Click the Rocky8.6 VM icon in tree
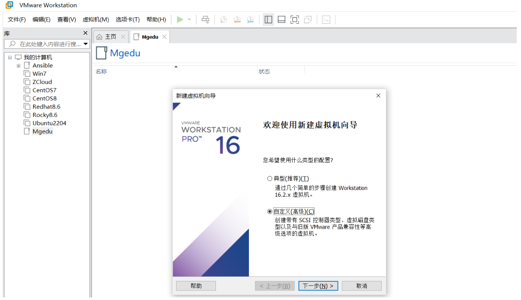Viewport: 521px width, 300px height. pos(27,115)
